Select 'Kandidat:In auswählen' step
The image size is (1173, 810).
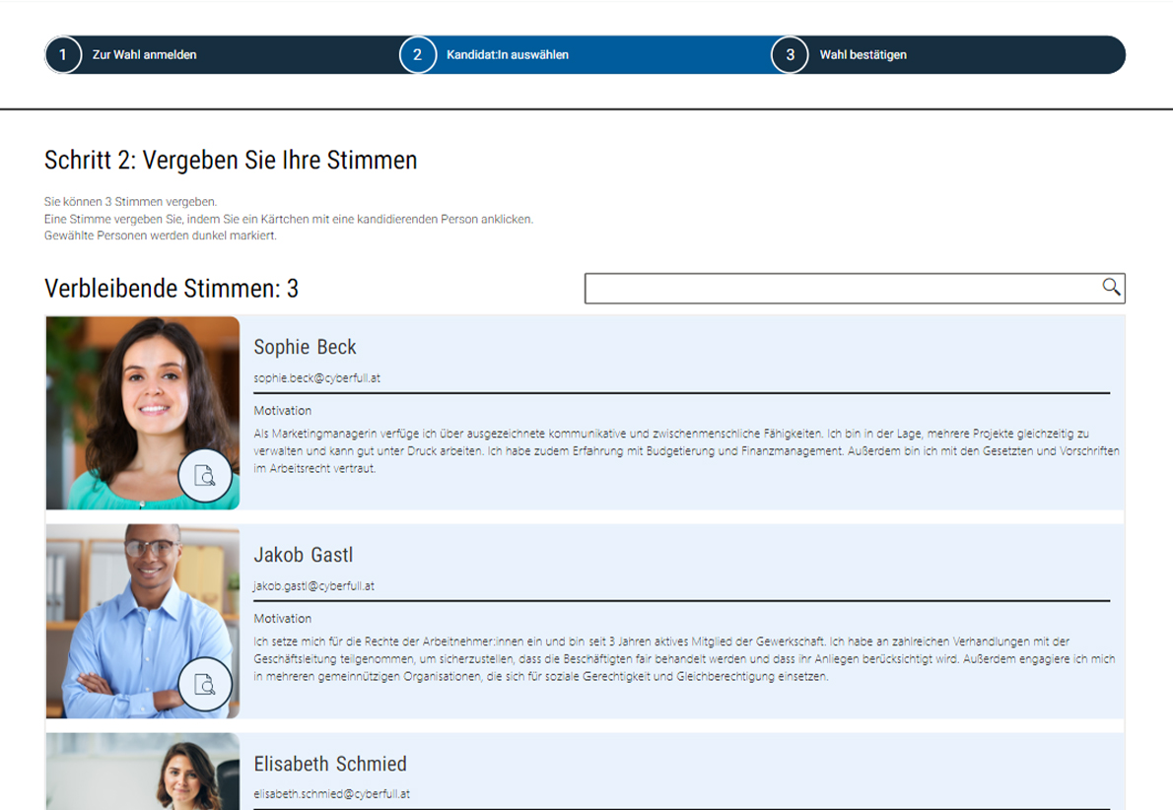(508, 54)
